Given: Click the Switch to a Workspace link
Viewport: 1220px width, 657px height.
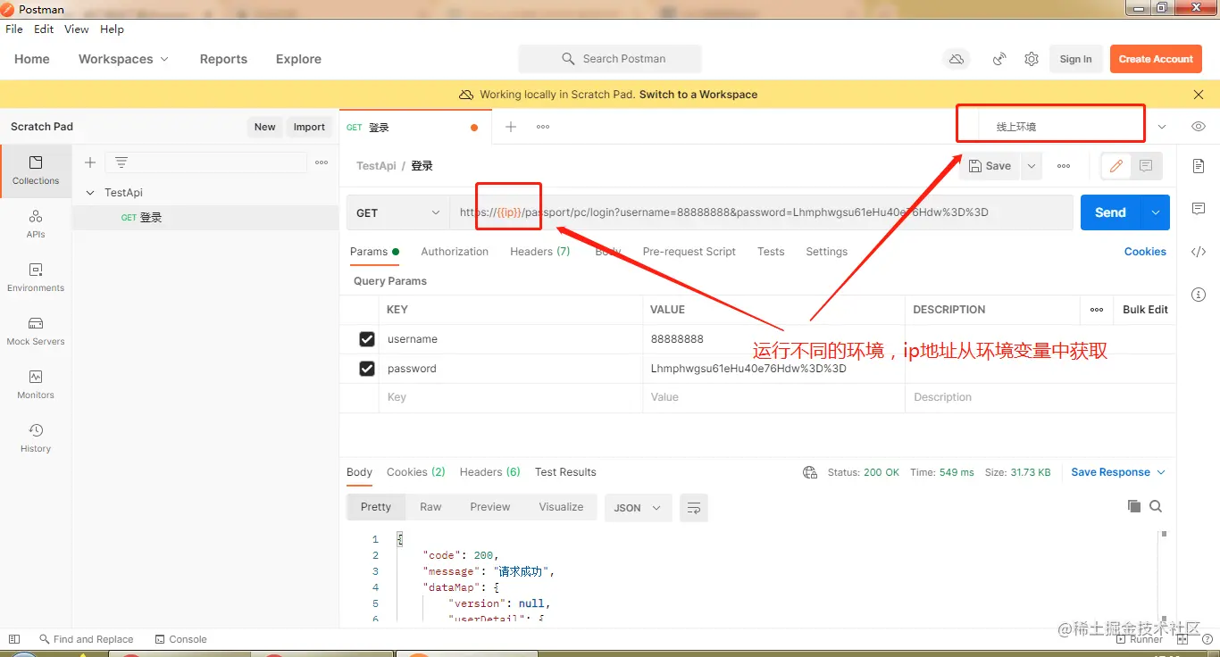Looking at the screenshot, I should (698, 95).
